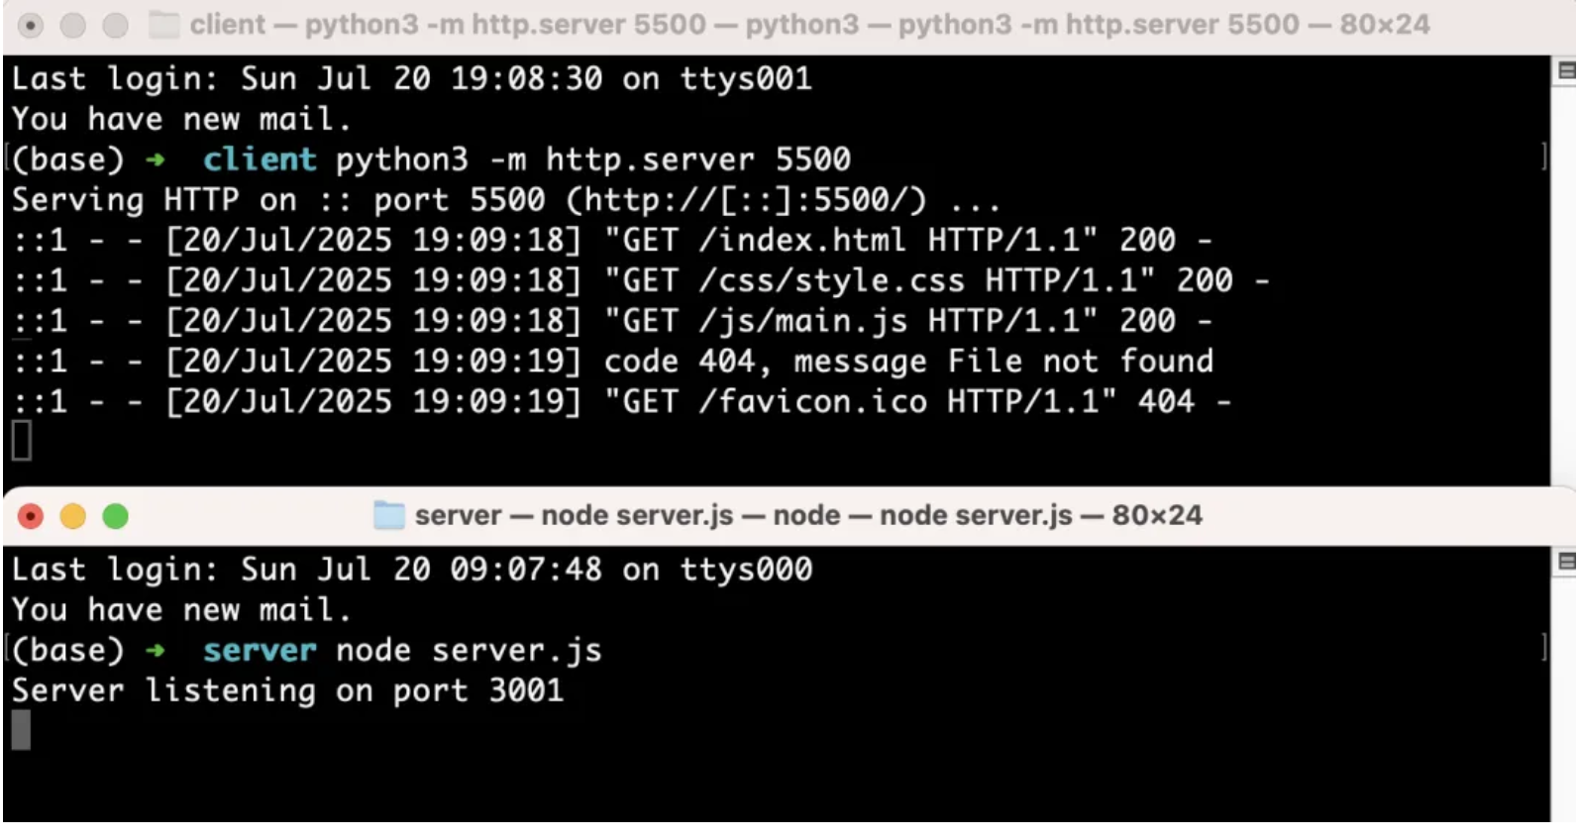This screenshot has height=840, width=1579.
Task: Click the http://[::]:5500/ URL text
Action: tap(747, 200)
